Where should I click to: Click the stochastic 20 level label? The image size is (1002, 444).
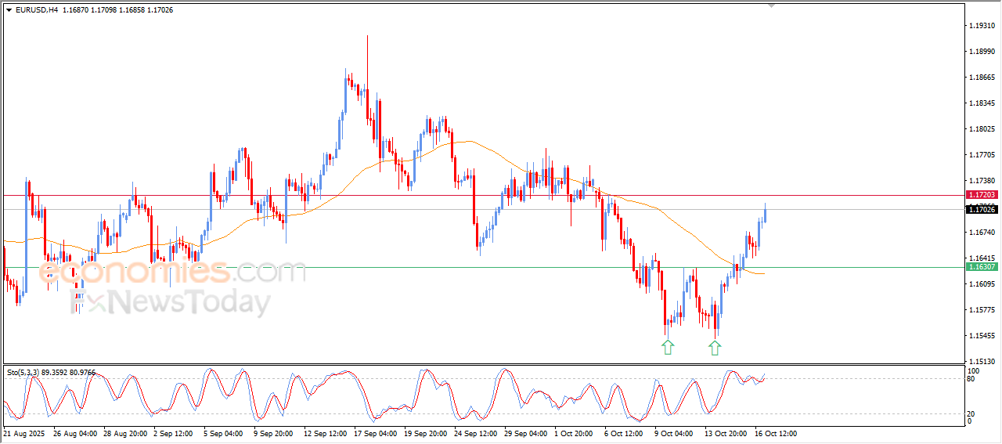click(972, 413)
